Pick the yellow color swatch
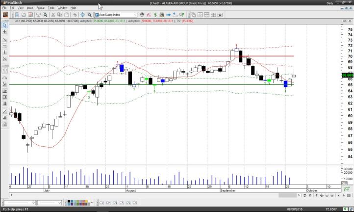 (x=86, y=201)
